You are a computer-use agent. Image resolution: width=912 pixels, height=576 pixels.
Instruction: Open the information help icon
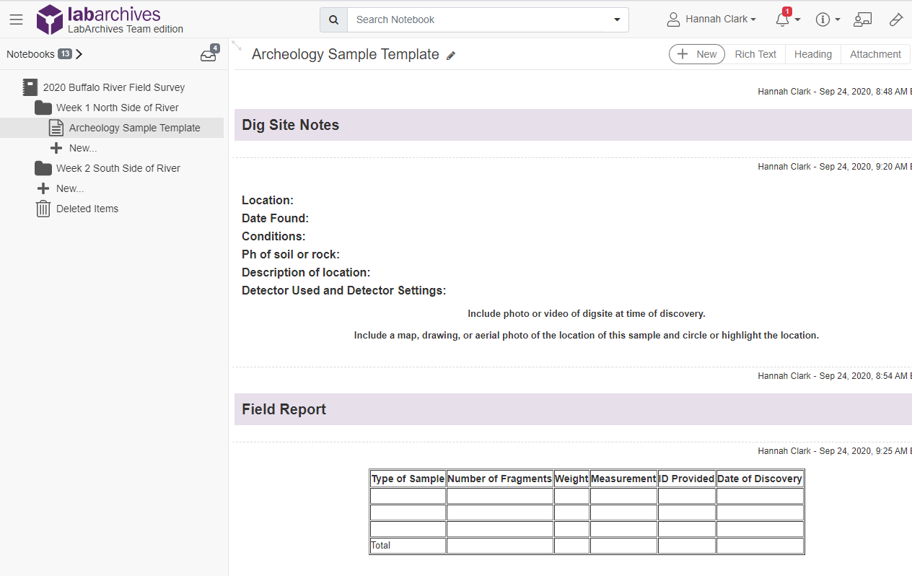coord(823,19)
